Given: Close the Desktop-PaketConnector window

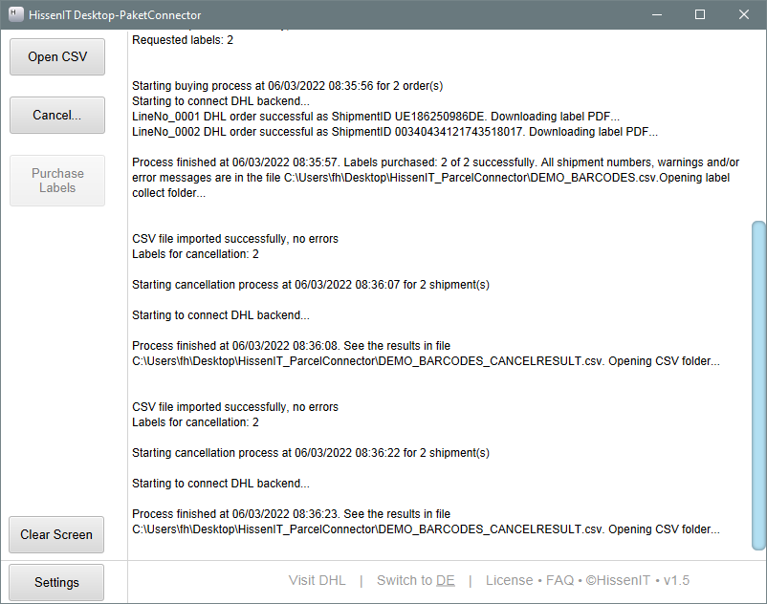Looking at the screenshot, I should point(743,14).
